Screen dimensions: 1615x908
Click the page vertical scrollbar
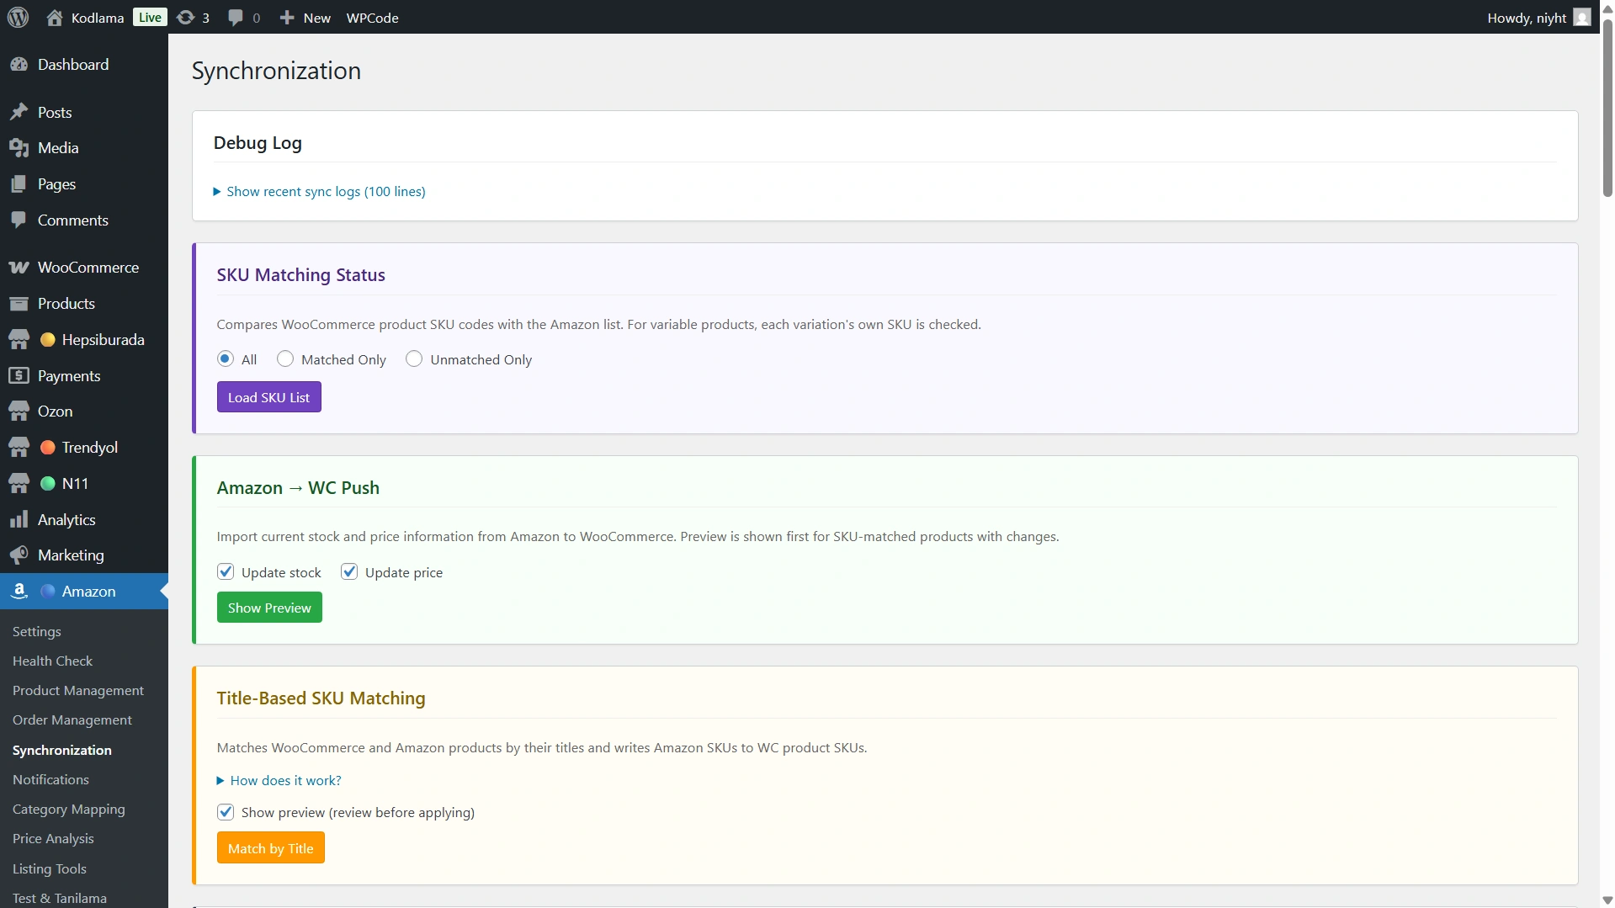(1607, 109)
